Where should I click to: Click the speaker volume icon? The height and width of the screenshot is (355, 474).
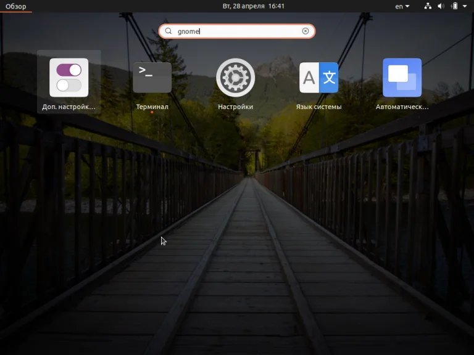click(x=441, y=6)
